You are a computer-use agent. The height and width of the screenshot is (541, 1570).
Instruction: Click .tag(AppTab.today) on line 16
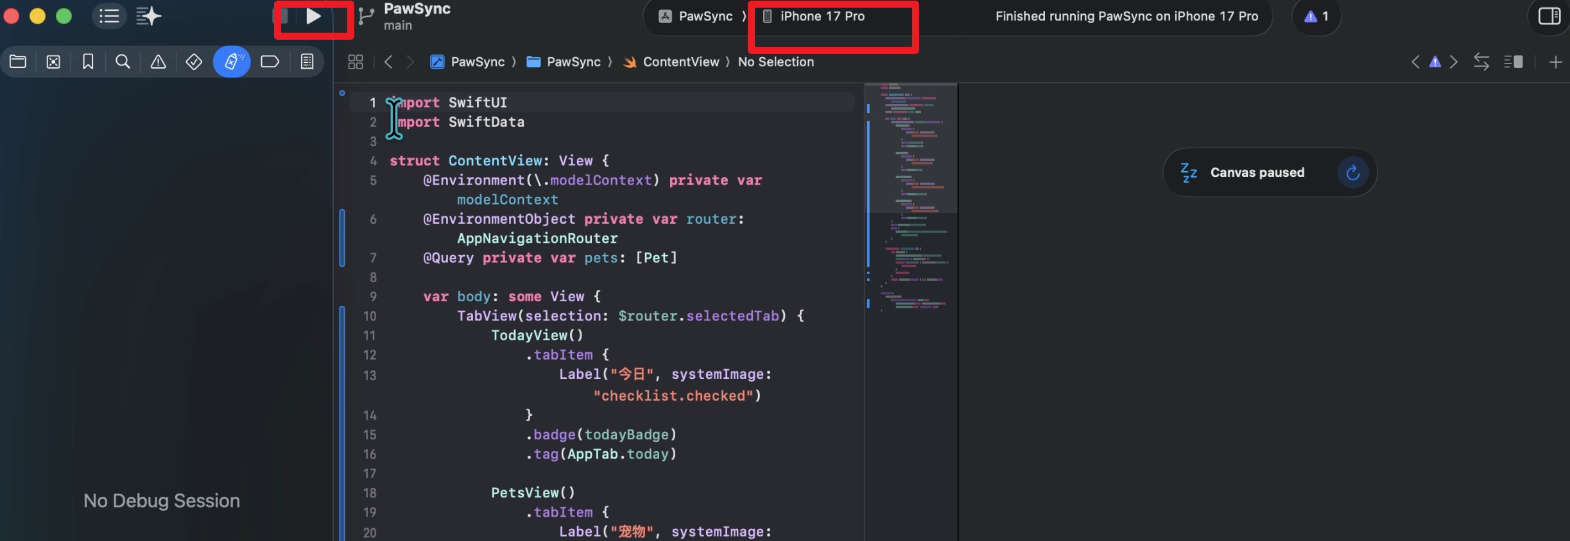601,454
